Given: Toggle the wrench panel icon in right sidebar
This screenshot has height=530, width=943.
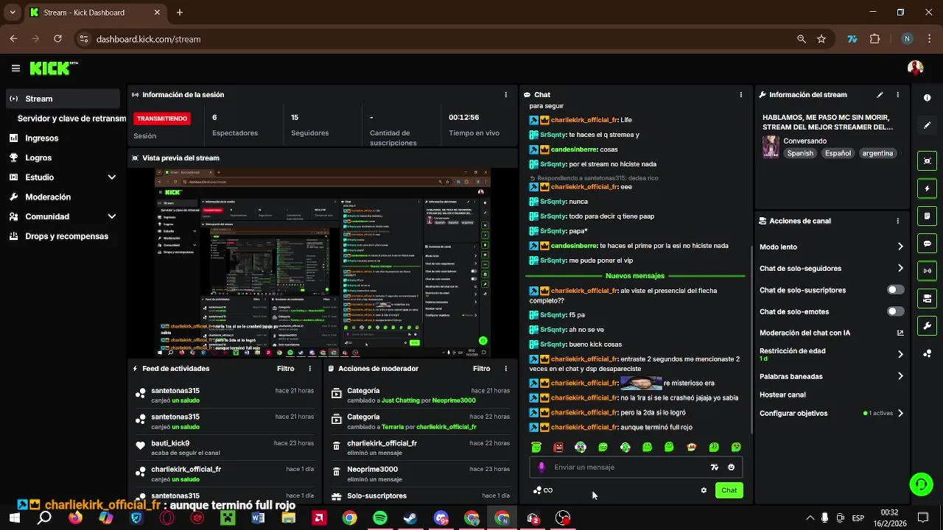Looking at the screenshot, I should point(927,326).
